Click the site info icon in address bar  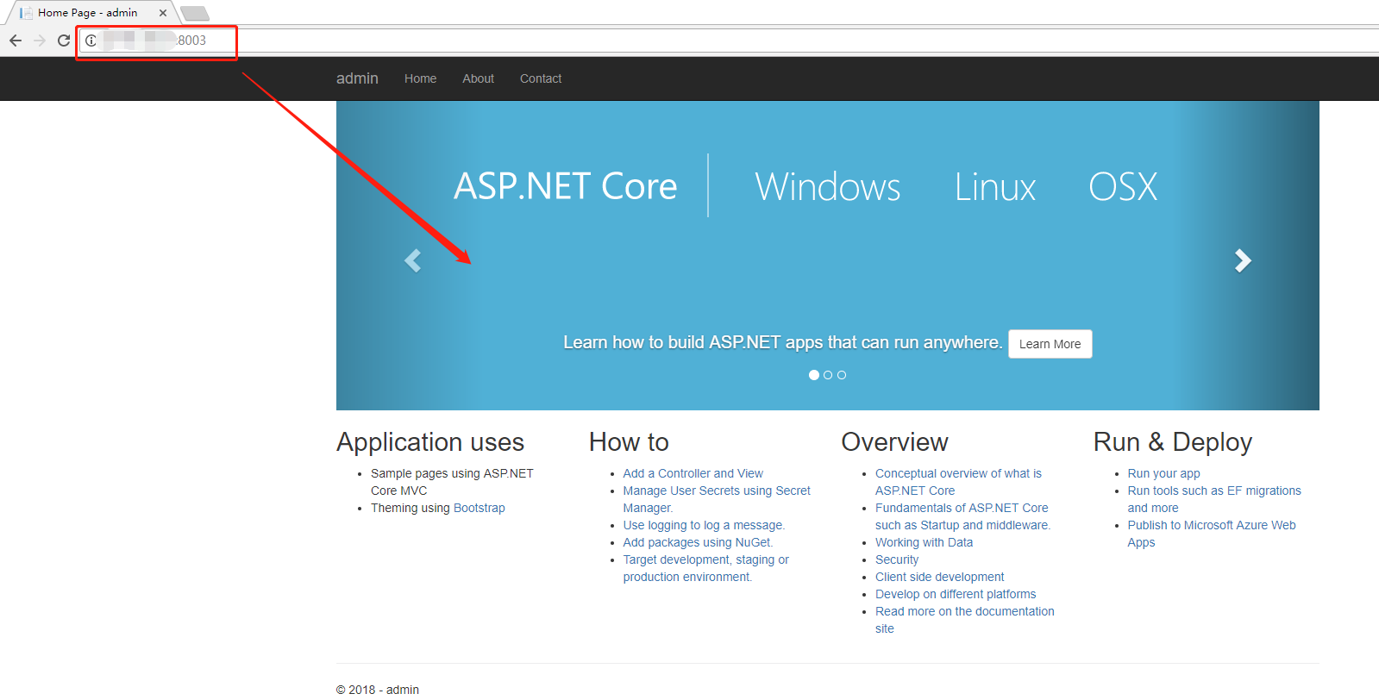(91, 41)
